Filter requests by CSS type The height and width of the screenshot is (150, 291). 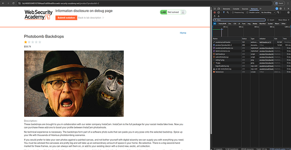tap(235, 24)
